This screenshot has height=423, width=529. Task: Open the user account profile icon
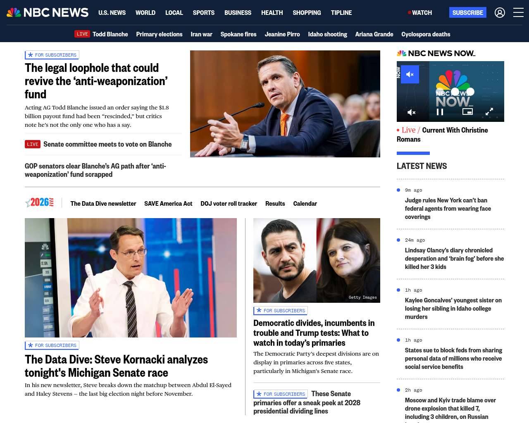500,13
